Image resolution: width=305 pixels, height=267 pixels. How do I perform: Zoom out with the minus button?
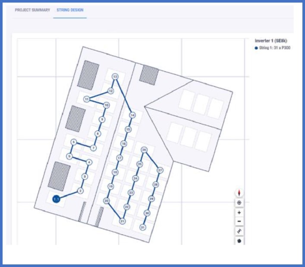point(239,222)
